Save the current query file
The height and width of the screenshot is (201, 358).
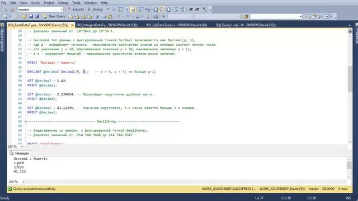point(31,16)
